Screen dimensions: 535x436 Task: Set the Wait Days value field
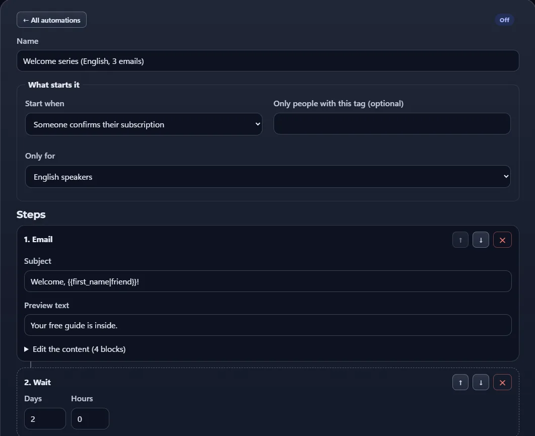click(45, 418)
